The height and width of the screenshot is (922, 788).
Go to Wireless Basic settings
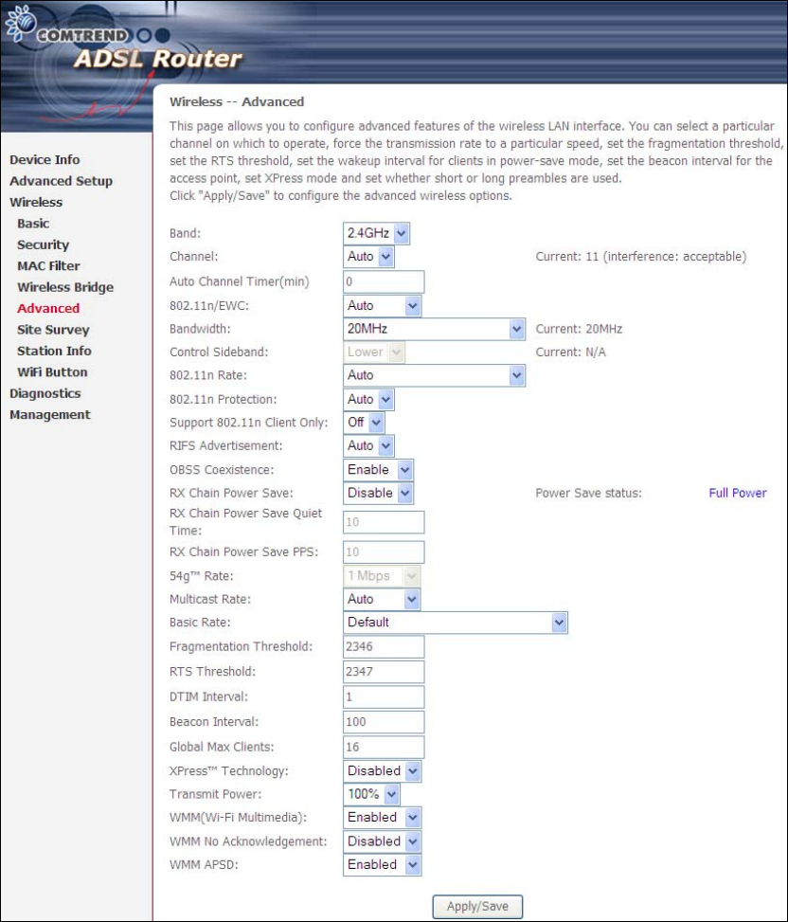pyautogui.click(x=33, y=224)
